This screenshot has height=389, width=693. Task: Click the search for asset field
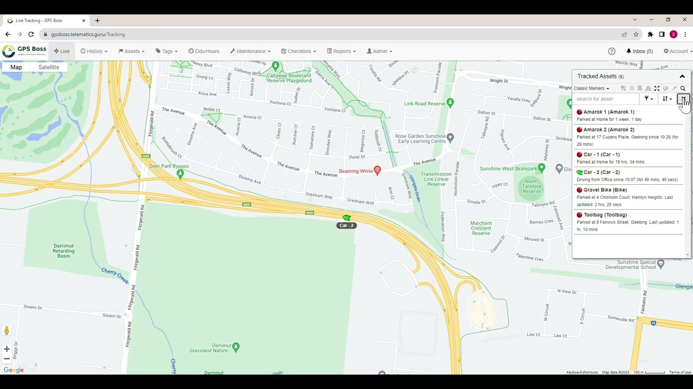pyautogui.click(x=606, y=99)
